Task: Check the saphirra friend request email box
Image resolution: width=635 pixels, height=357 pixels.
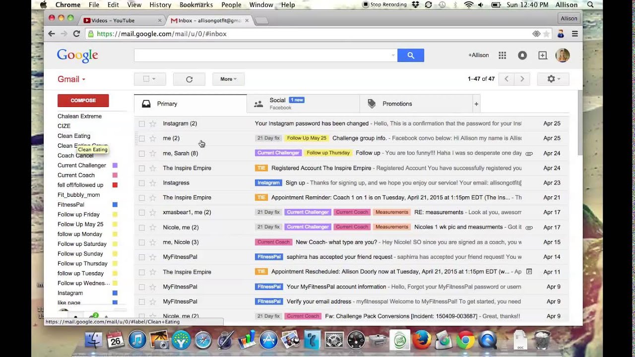Action: point(142,257)
